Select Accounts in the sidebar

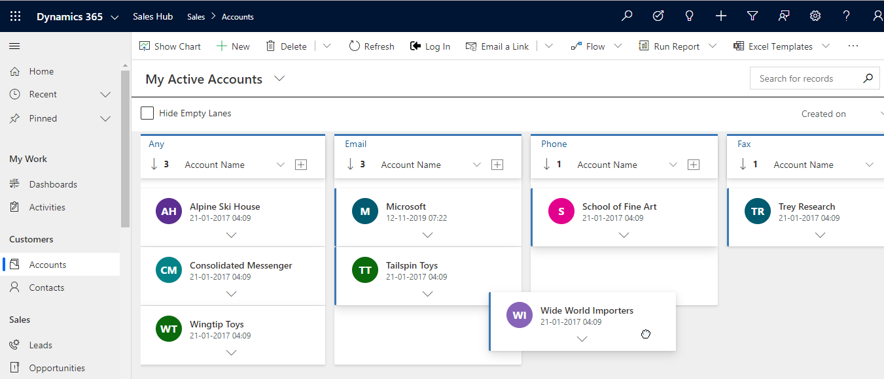pos(60,265)
